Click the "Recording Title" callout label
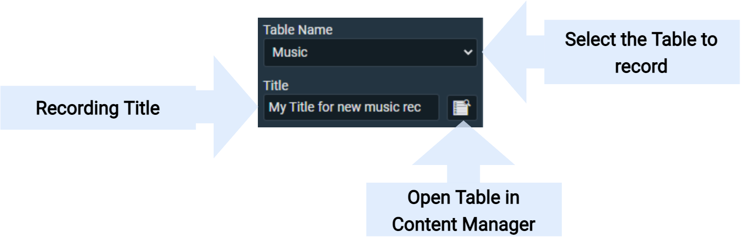The height and width of the screenshot is (251, 741). (x=98, y=108)
